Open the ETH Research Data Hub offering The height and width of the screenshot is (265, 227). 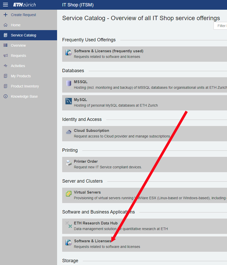point(144,226)
